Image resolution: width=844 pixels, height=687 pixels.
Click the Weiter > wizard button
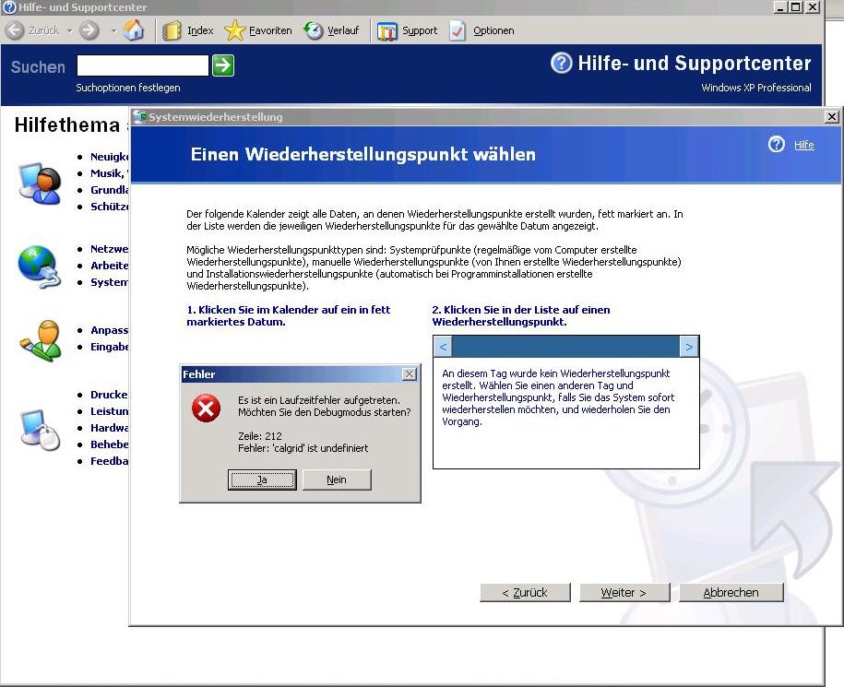[x=624, y=592]
